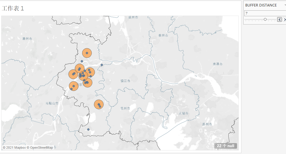This screenshot has width=286, height=154.
Task: Click the 苏州市 map label
Action: pyautogui.click(x=207, y=124)
